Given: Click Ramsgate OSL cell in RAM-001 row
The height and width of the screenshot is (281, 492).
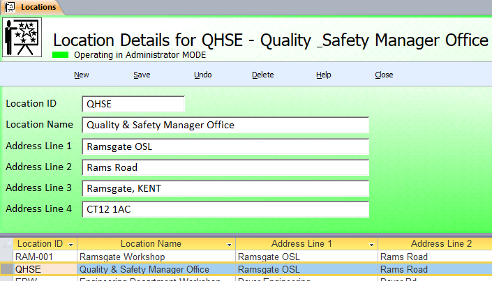Looking at the screenshot, I should click(306, 257).
